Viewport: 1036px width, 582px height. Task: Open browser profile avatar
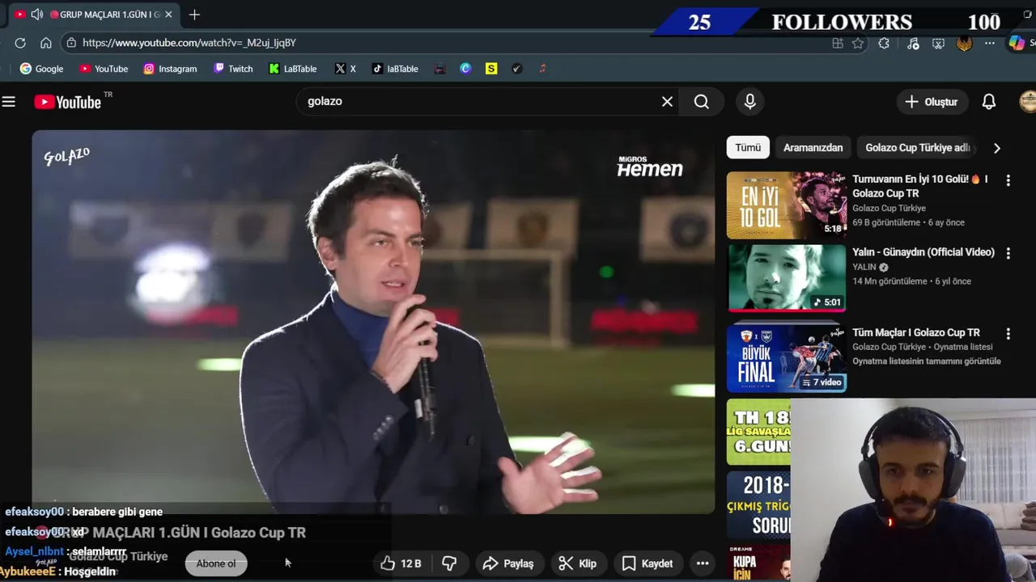click(x=964, y=44)
